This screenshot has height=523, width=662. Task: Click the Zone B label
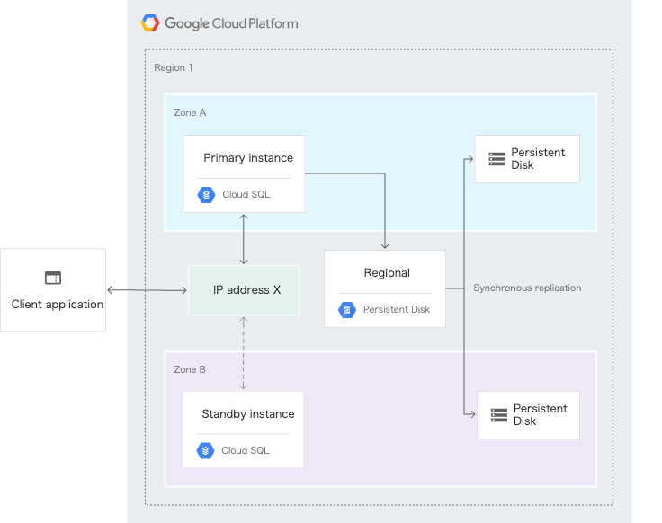[x=190, y=369]
